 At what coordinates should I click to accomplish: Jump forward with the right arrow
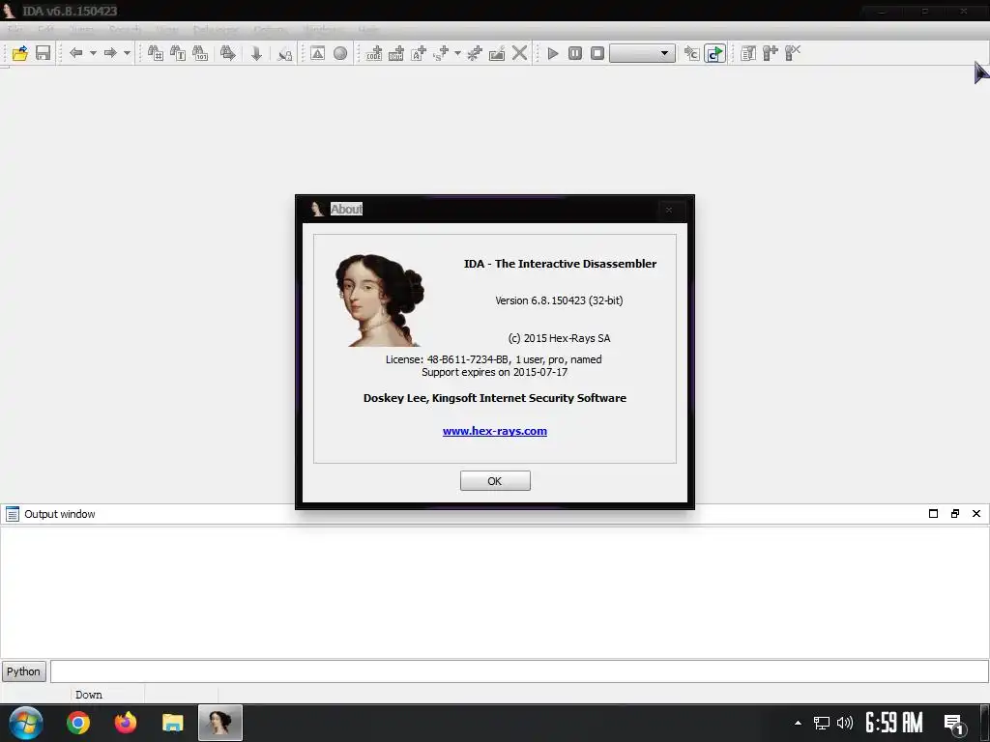pyautogui.click(x=110, y=53)
